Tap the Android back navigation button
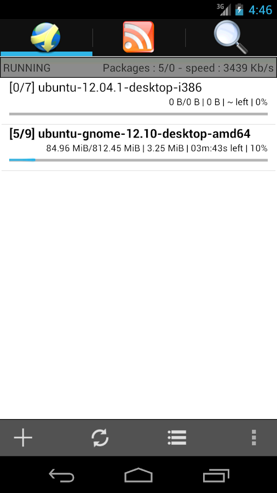This screenshot has height=493, width=277. coord(61,475)
